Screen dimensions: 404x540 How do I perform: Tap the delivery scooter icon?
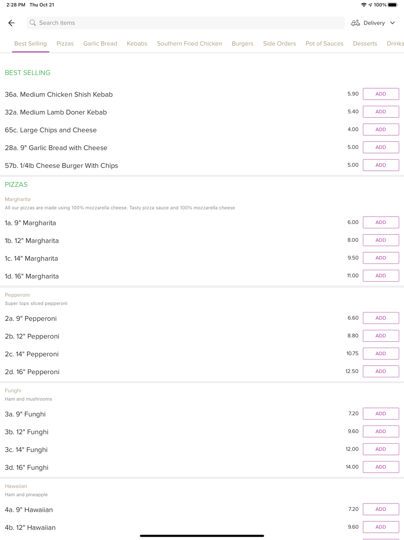pos(355,23)
